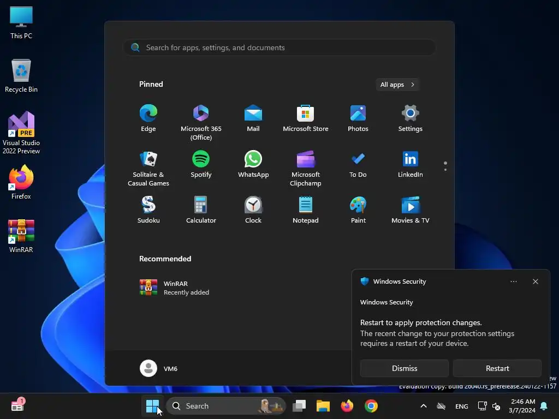Open the Clock app
The width and height of the screenshot is (559, 419).
point(253,210)
